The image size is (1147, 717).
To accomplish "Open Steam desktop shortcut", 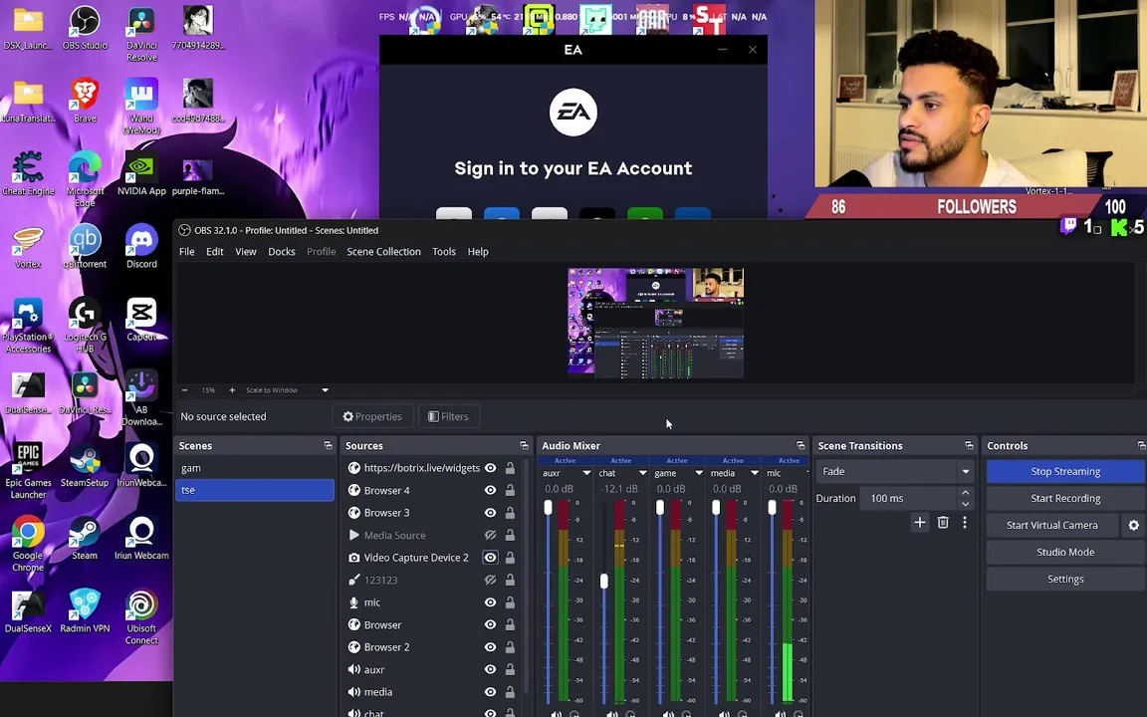I will (85, 539).
